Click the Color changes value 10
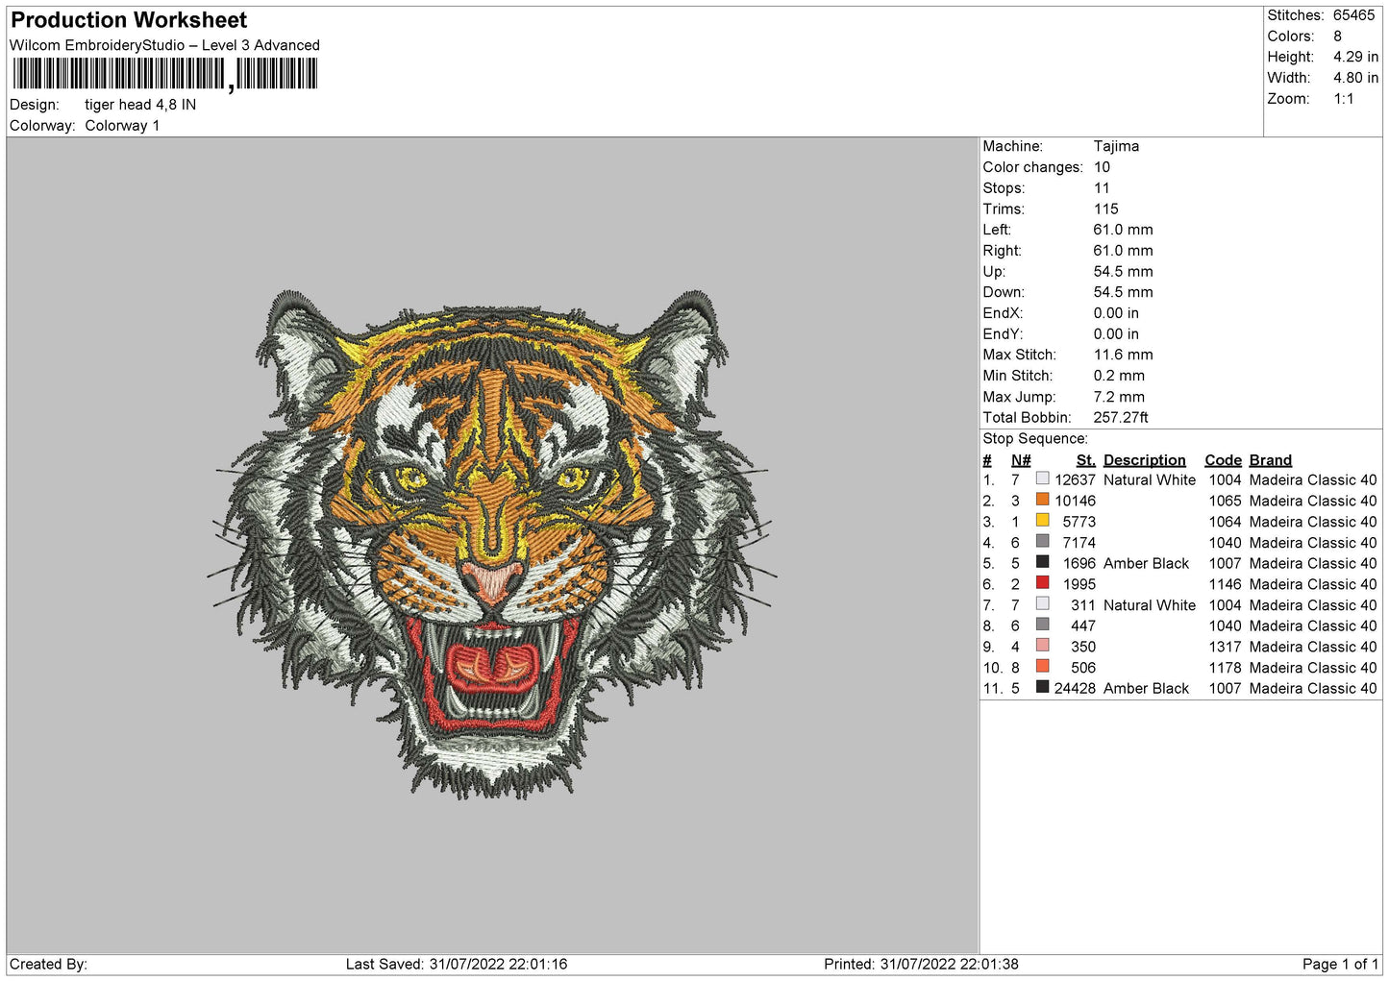The width and height of the screenshot is (1389, 981). coord(1102,167)
